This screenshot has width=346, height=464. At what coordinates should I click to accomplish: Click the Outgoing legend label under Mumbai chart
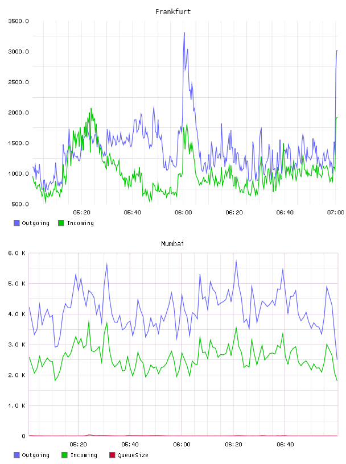click(x=35, y=455)
